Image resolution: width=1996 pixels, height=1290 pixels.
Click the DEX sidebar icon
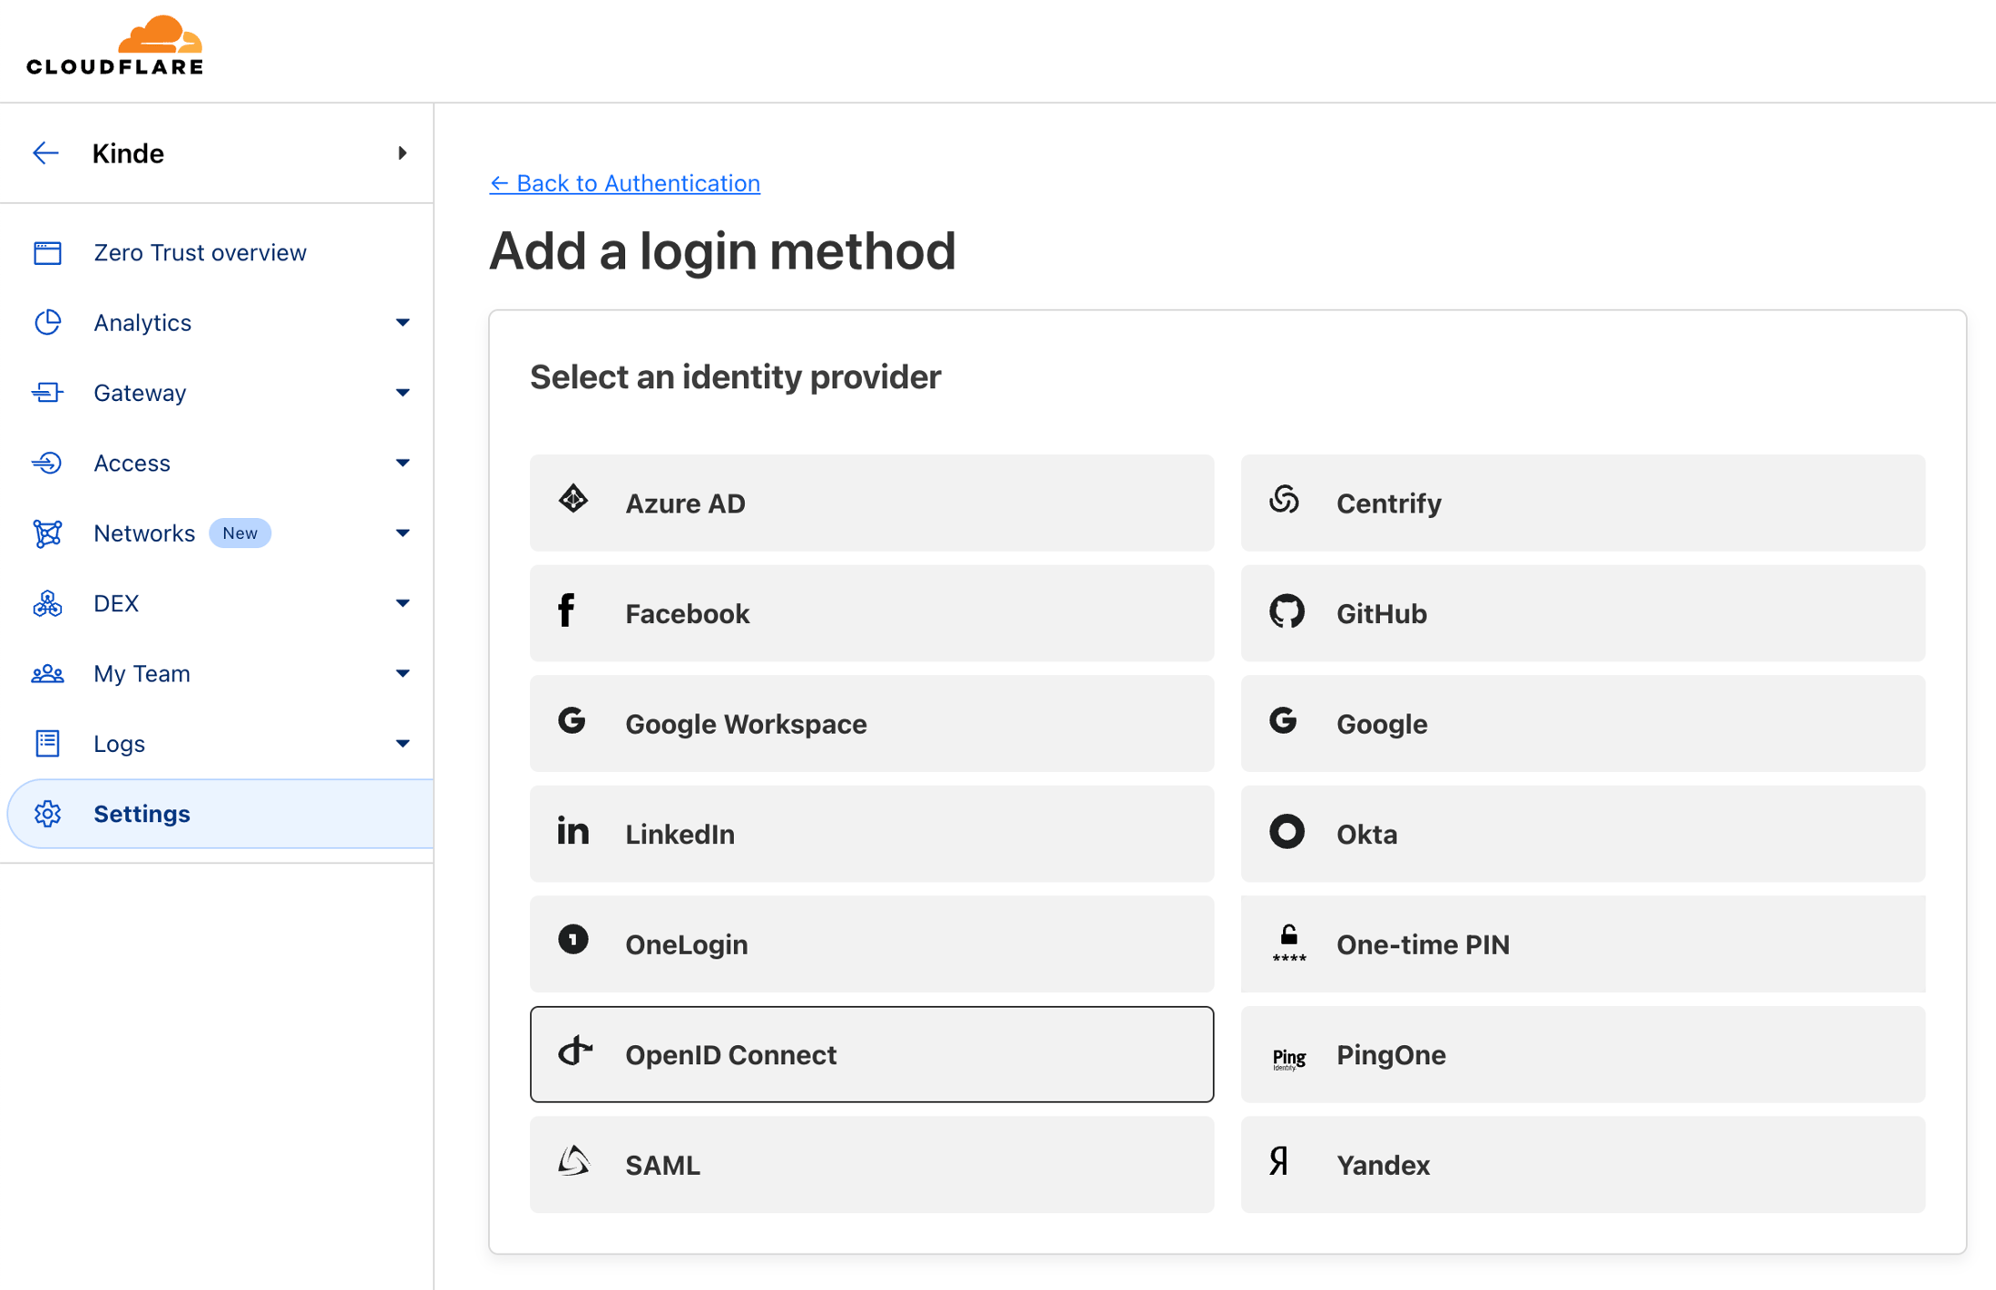coord(47,603)
